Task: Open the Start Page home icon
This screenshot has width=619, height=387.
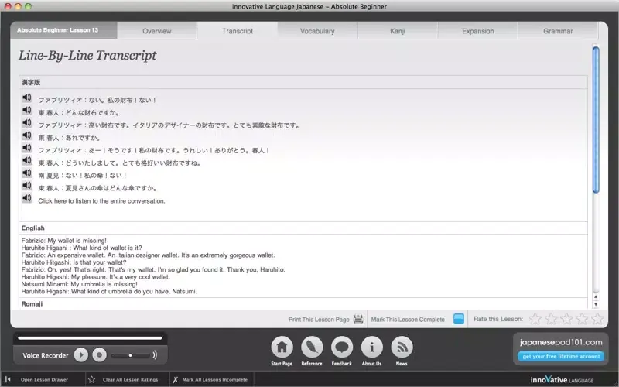Action: (282, 347)
